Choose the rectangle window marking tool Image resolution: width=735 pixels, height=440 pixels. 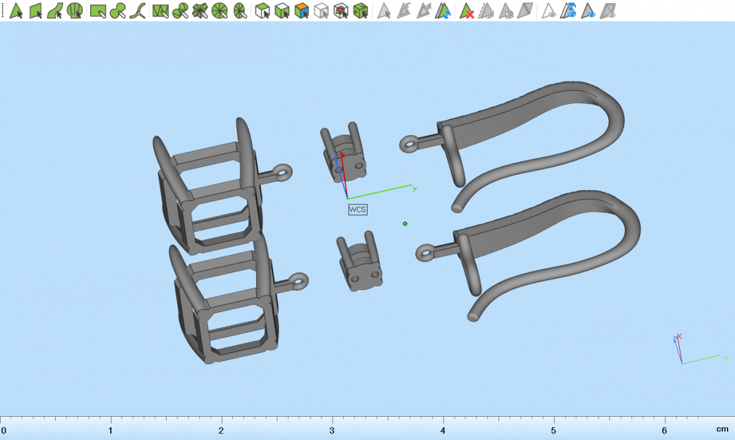97,10
